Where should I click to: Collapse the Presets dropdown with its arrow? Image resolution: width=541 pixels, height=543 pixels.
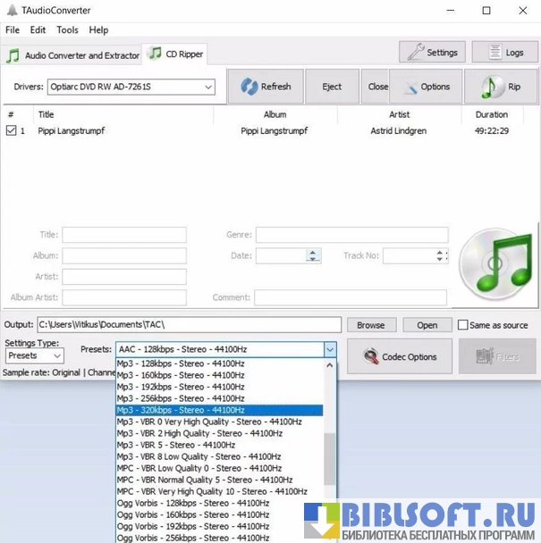click(330, 350)
